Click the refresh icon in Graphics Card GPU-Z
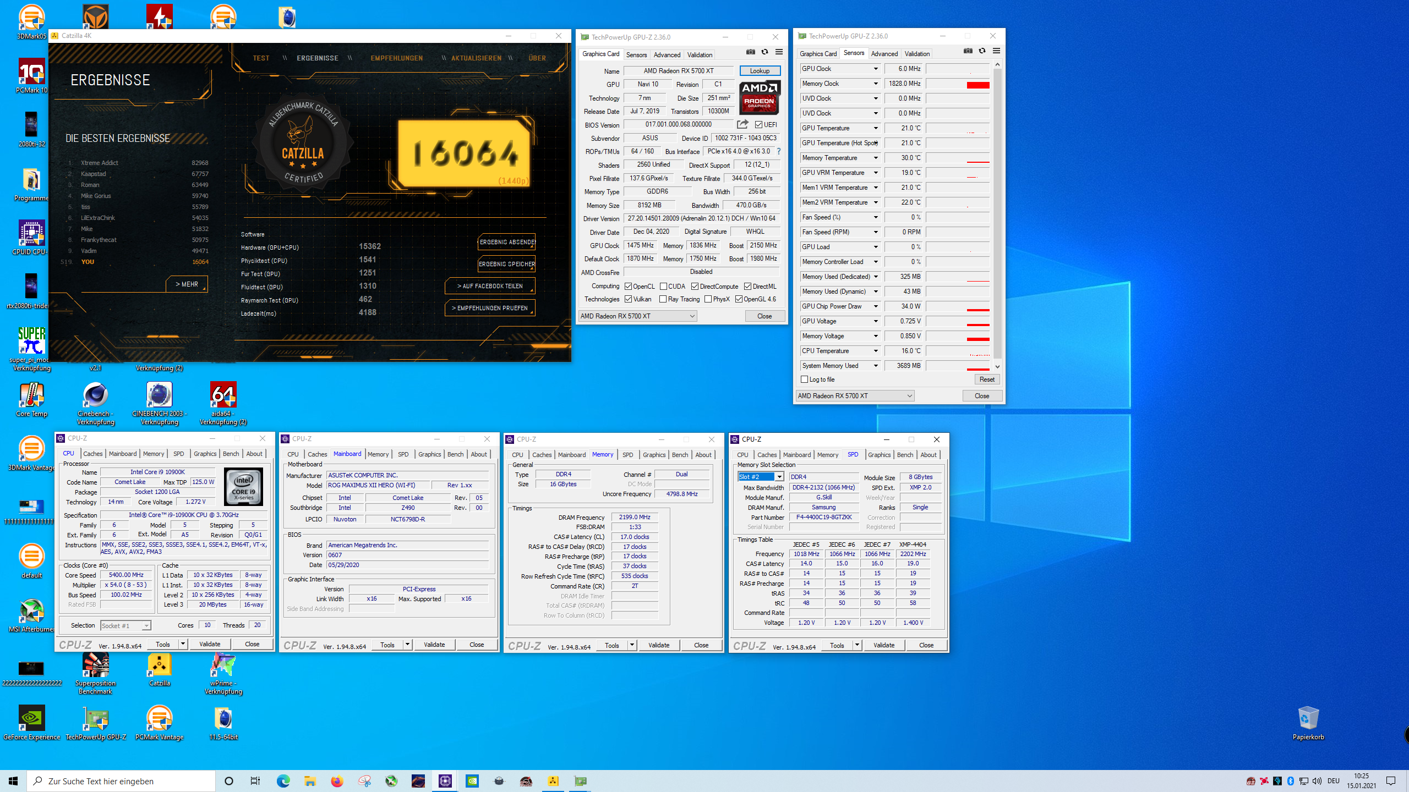Viewport: 1409px width, 792px height. [x=764, y=52]
